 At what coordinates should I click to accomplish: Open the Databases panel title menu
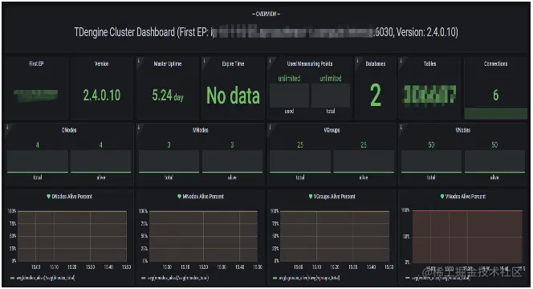pos(376,63)
